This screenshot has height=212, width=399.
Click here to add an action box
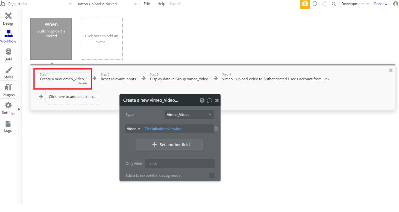coord(72,97)
